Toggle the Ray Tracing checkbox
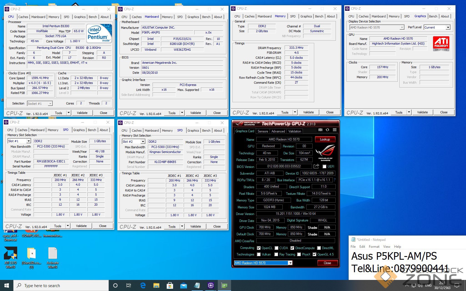 pyautogui.click(x=276, y=254)
